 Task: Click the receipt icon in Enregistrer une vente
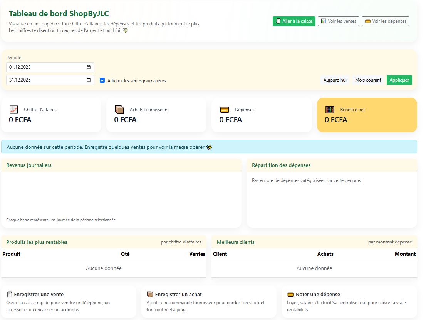click(x=9, y=295)
